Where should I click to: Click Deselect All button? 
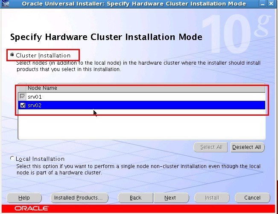247,147
